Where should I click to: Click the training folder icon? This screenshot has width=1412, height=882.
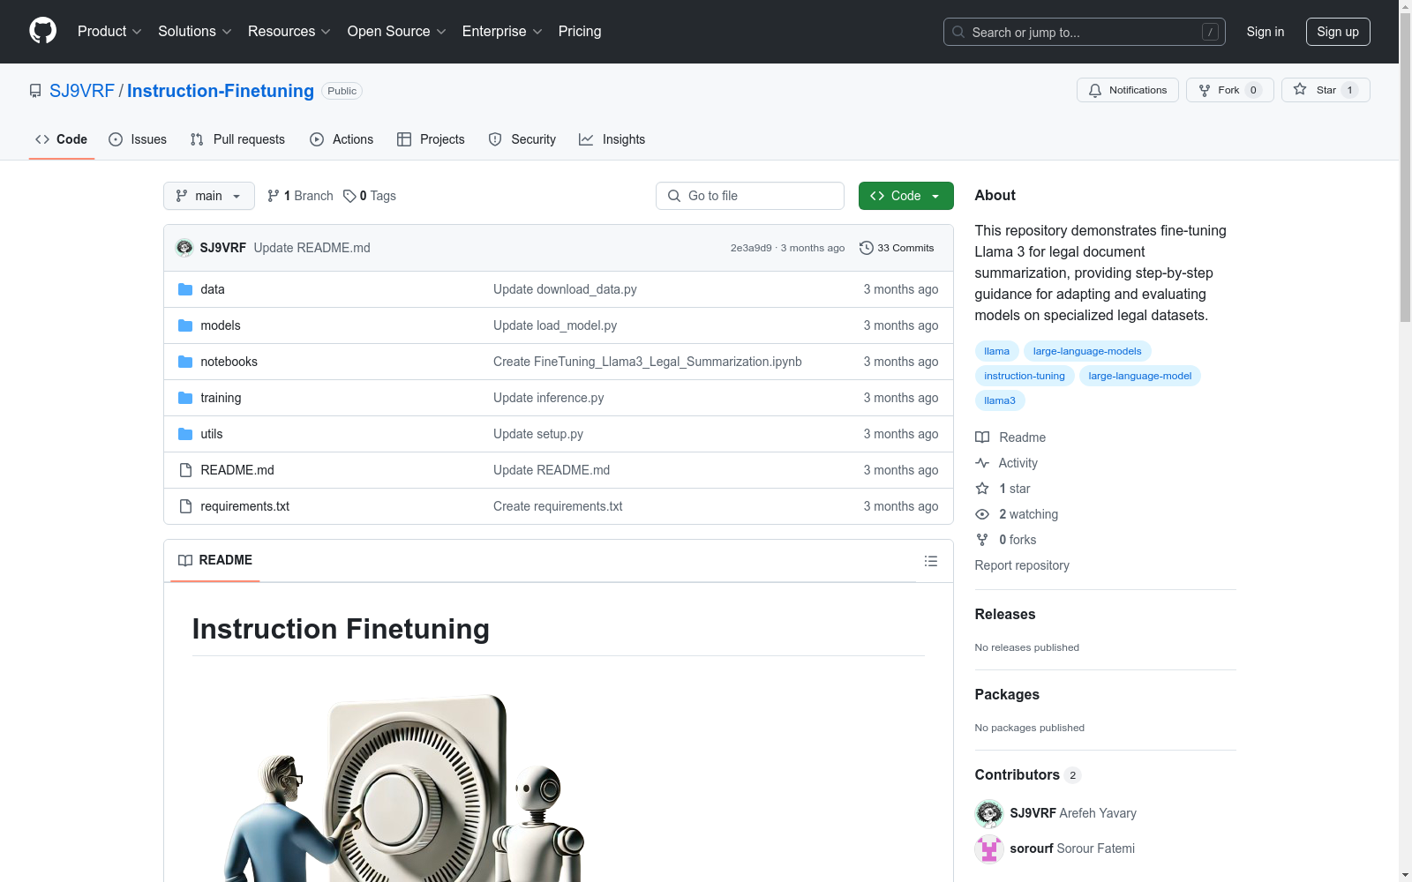click(185, 398)
